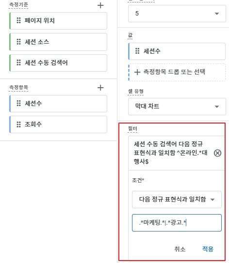Click drag handle of 페이지 위치 dimension
The height and width of the screenshot is (263, 229).
(18, 20)
